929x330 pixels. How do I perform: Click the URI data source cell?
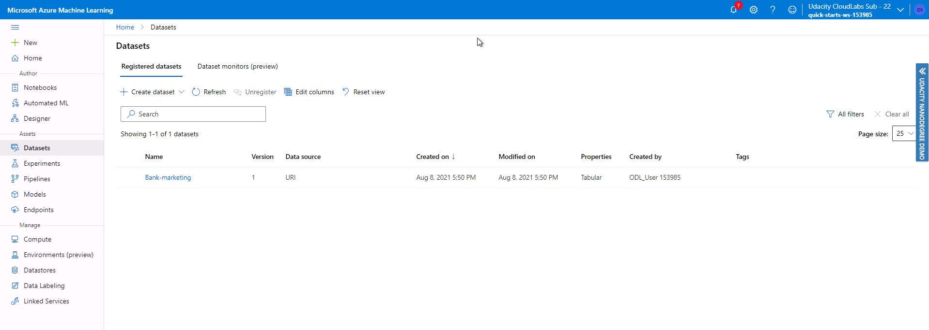[291, 177]
